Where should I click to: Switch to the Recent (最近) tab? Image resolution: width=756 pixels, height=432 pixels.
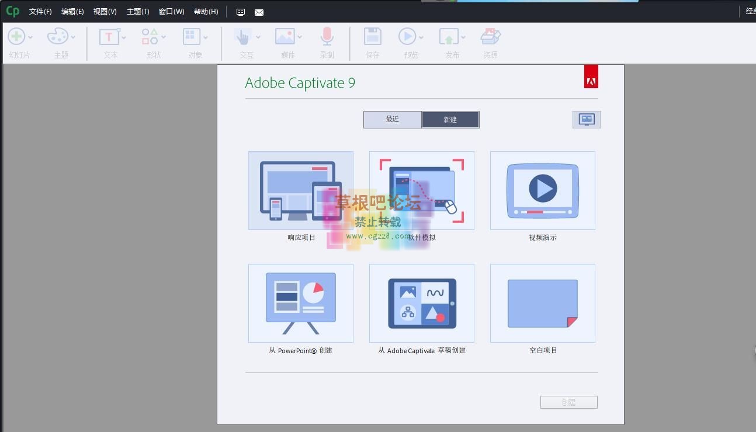392,120
